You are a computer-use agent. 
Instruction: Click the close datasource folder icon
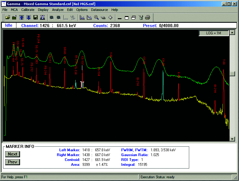click(x=15, y=18)
